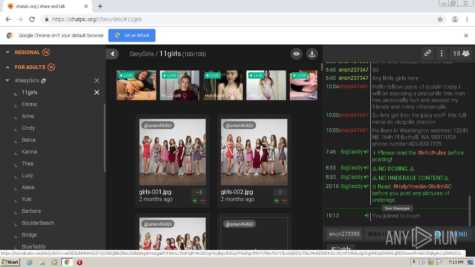This screenshot has width=475, height=267.
Task: Copy room link with chain icon
Action: click(x=427, y=53)
